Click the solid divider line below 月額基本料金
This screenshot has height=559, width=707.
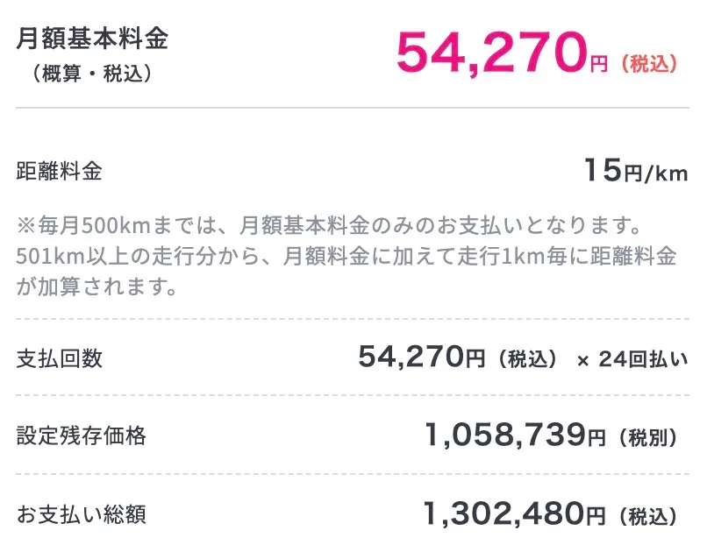tap(353, 108)
